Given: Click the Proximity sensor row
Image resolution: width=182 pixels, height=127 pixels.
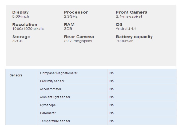Looking at the screenshot, I should click(x=107, y=81).
